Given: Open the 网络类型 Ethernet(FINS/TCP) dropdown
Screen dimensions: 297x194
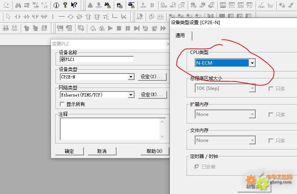Looking at the screenshot, I should (131, 95).
